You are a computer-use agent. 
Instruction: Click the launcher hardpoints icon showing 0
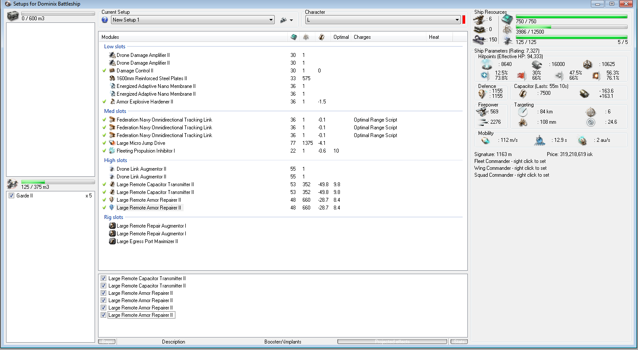[480, 29]
